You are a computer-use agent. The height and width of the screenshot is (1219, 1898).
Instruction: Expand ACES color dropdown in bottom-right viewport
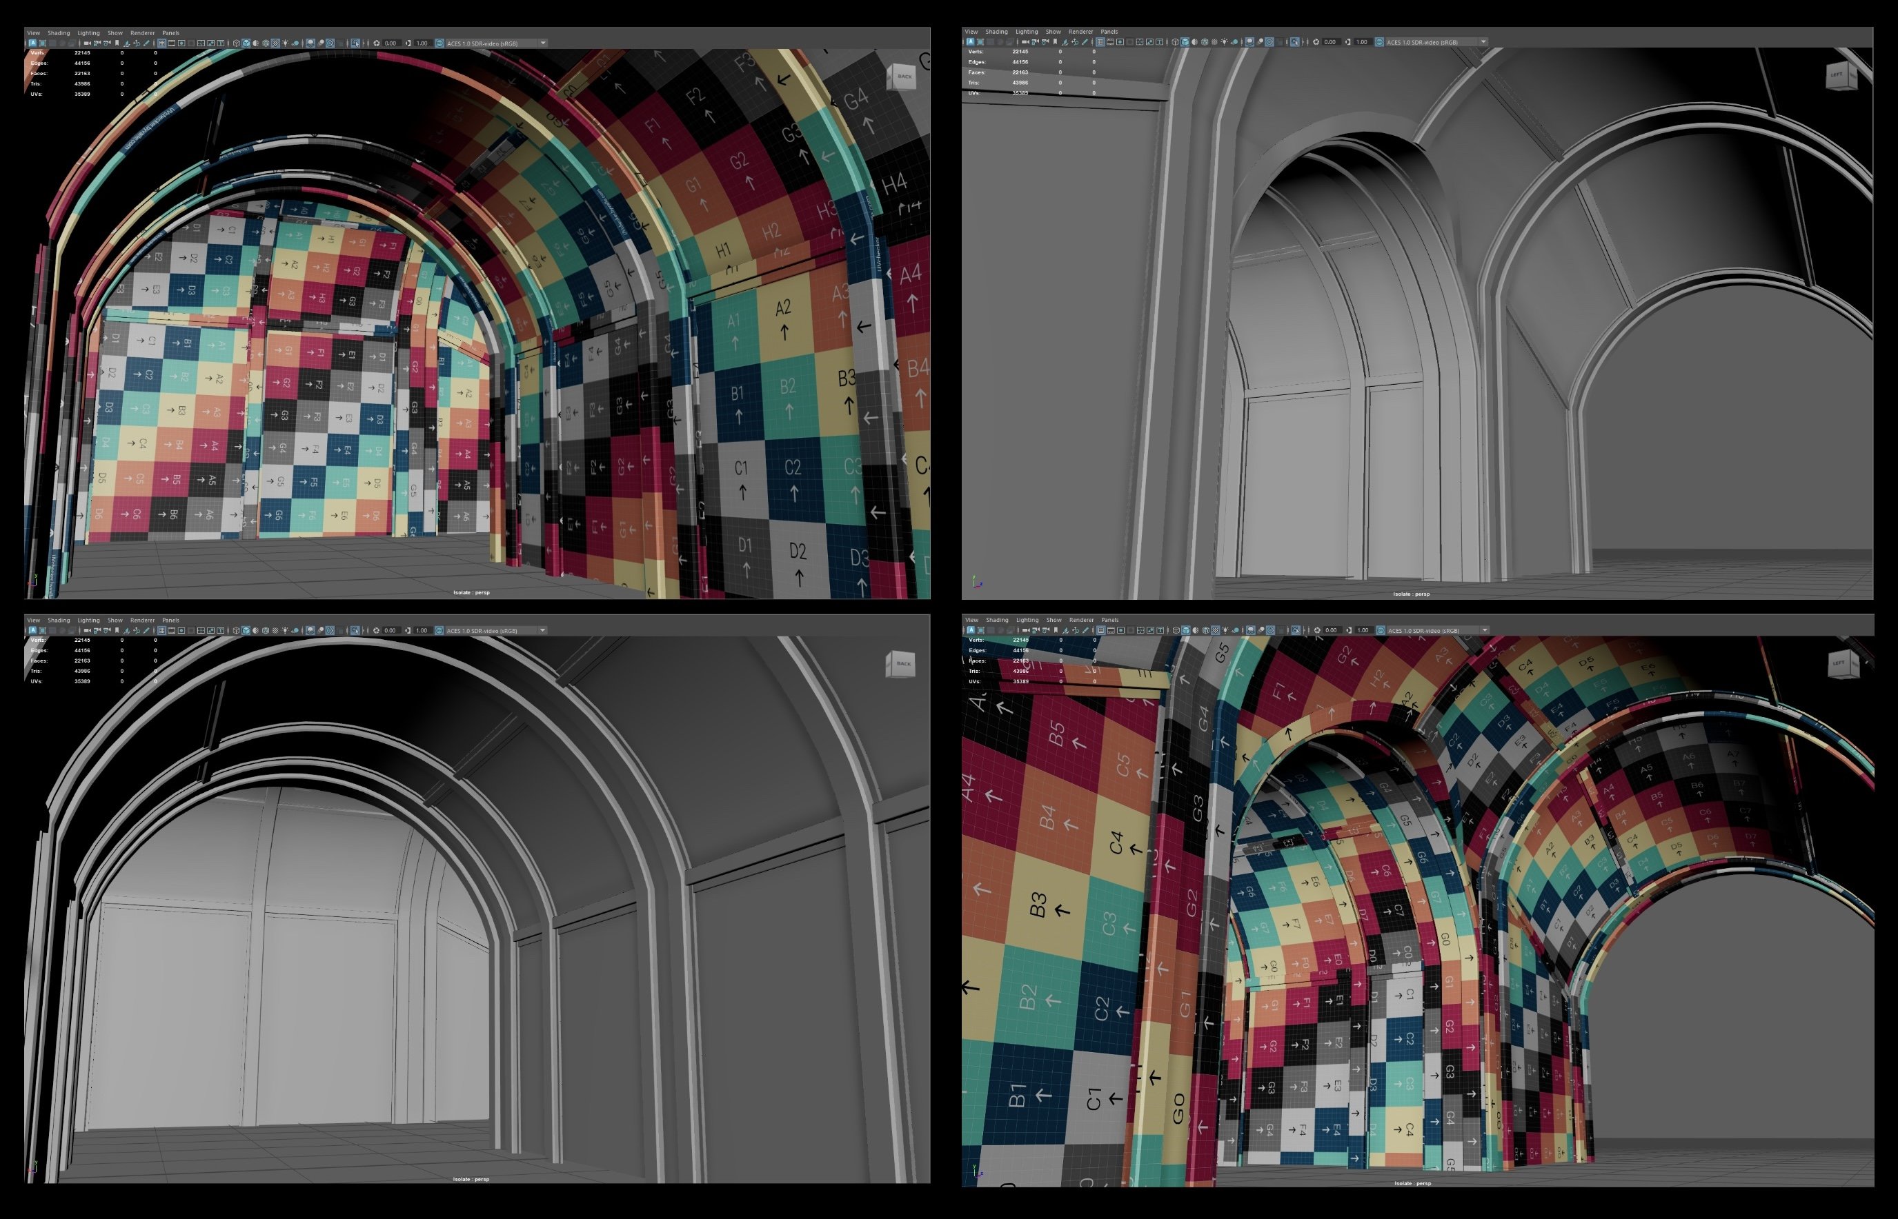pyautogui.click(x=1485, y=631)
